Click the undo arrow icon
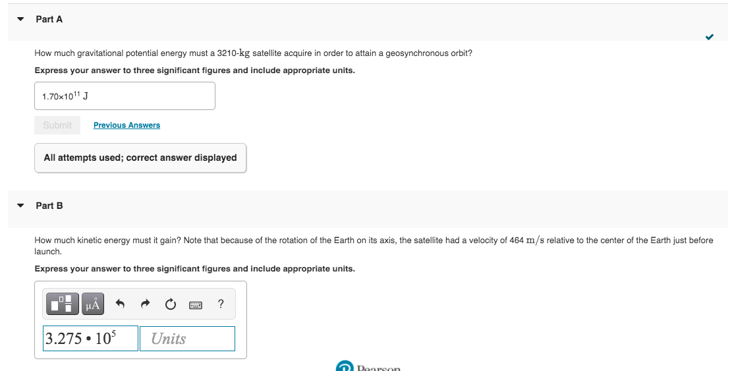The height and width of the screenshot is (371, 730). 120,304
